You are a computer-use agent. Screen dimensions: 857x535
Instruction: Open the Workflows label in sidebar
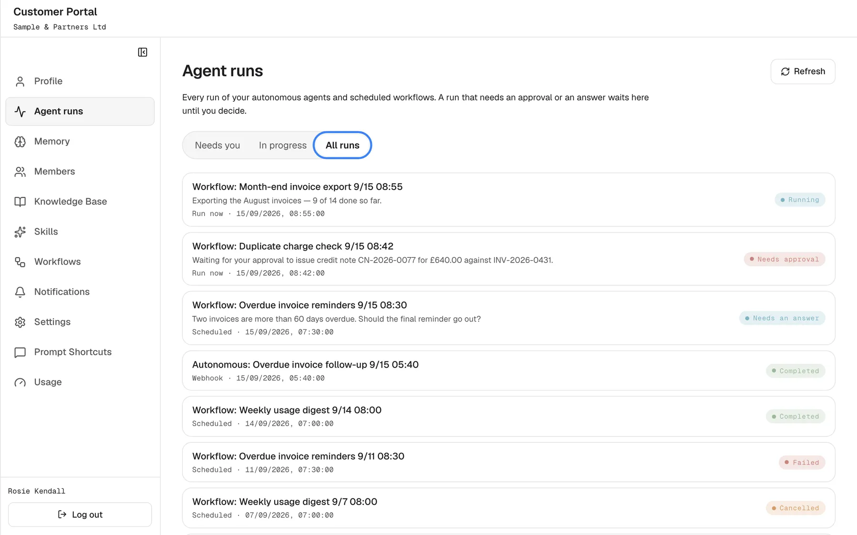pyautogui.click(x=57, y=262)
